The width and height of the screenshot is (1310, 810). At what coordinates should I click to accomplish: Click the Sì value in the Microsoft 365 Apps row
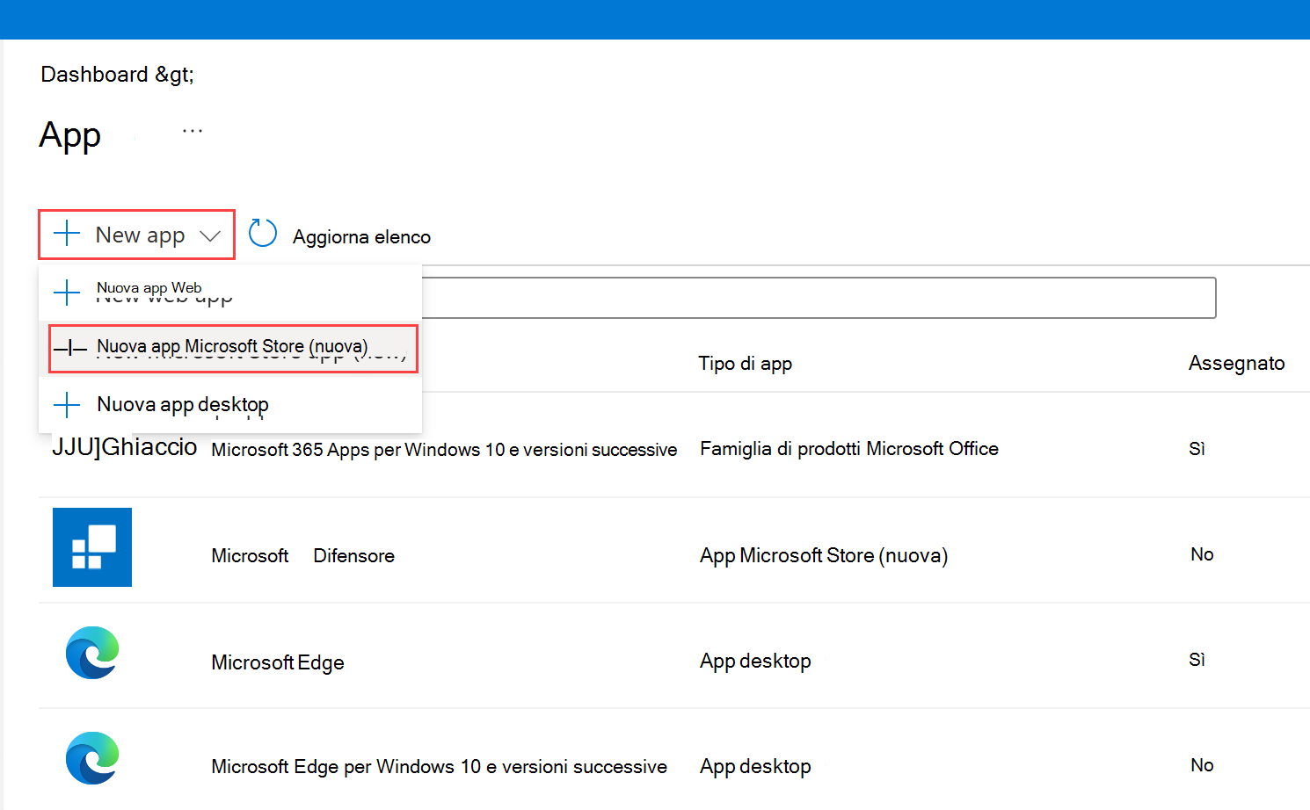(1197, 449)
